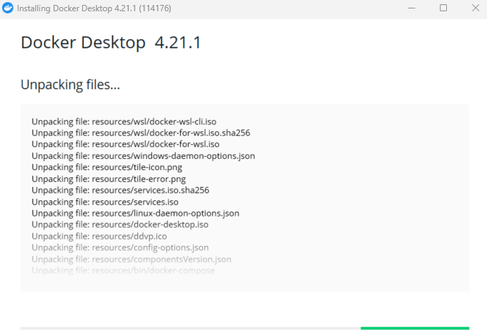Select the log line for docker-for-wsl.iso.sha256

(x=141, y=133)
